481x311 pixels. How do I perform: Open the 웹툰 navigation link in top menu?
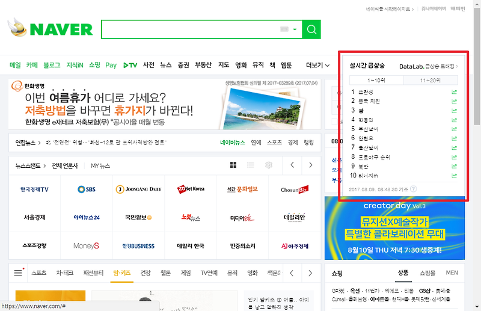tap(286, 65)
